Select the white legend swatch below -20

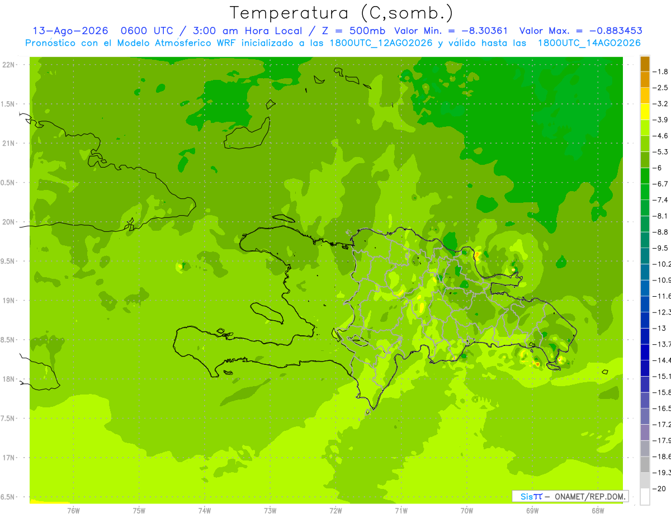[645, 497]
